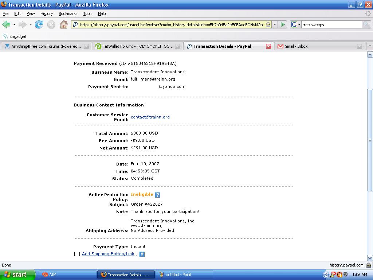Viewport: 373px width, 280px height.
Task: Open the Windows Start button
Action: tap(17, 275)
